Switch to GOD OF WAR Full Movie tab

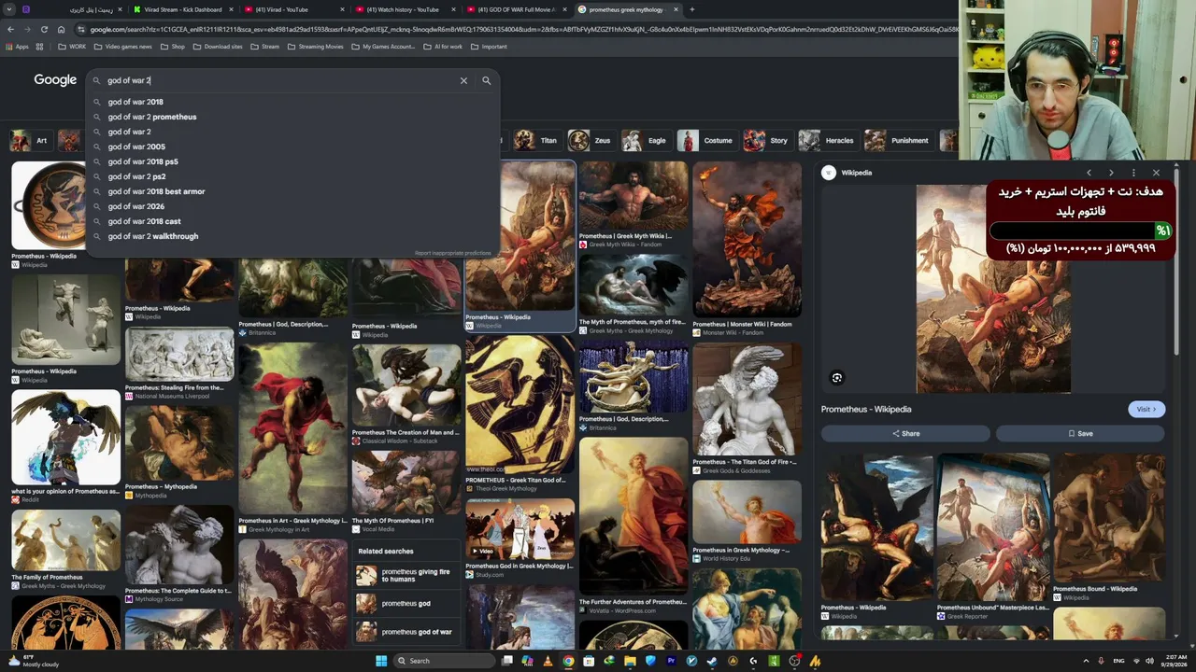(517, 9)
